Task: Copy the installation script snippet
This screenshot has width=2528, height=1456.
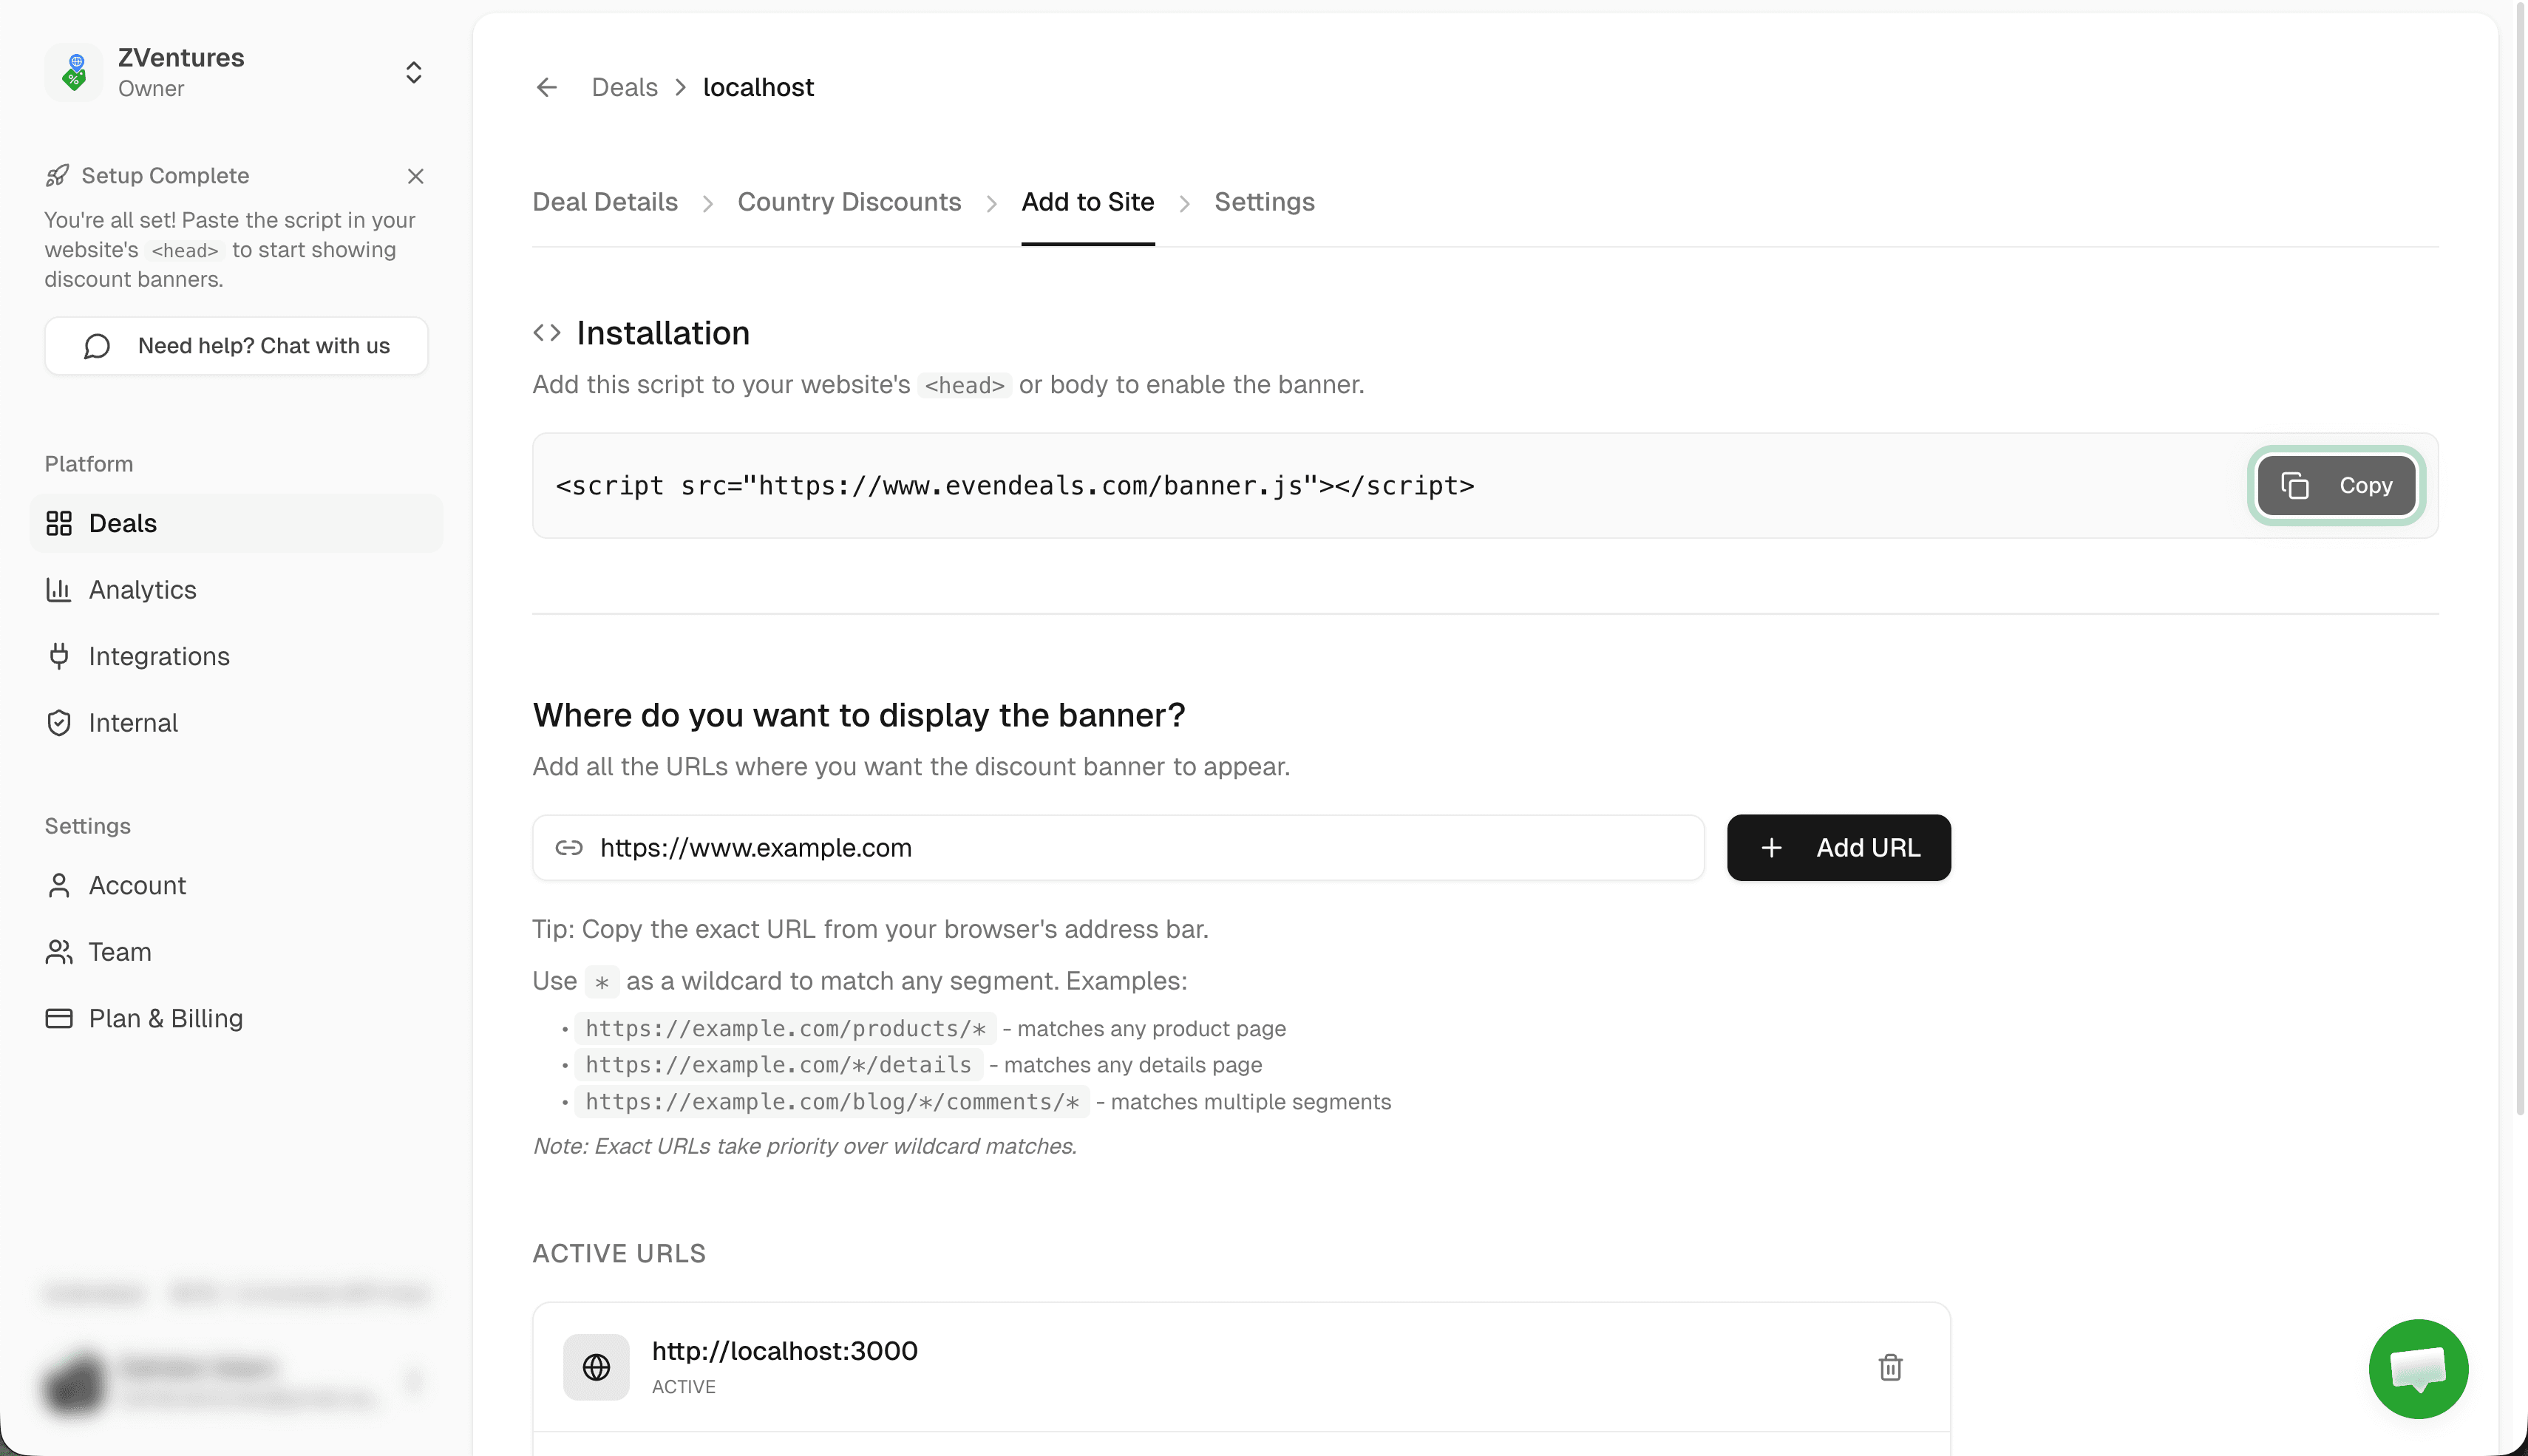Action: point(2336,485)
